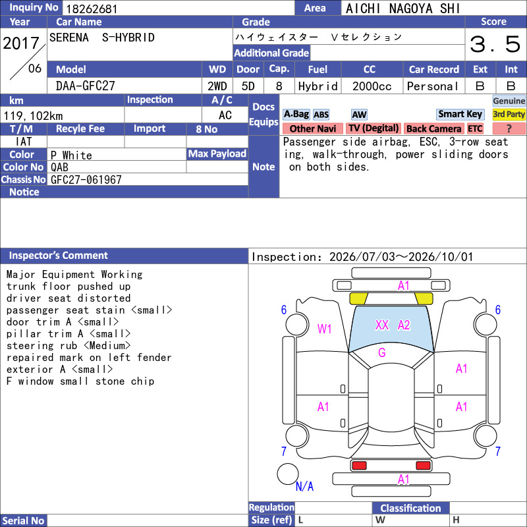
Task: Select the Other Navi badge
Action: [312, 128]
